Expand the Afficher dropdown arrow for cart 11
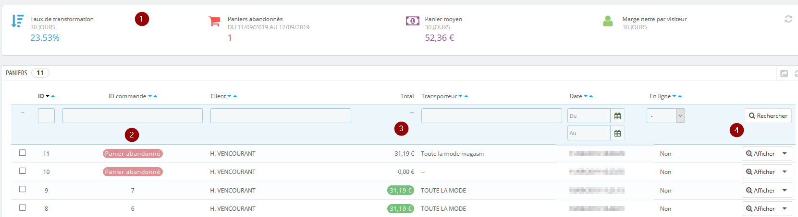This screenshot has height=217, width=798. coord(785,154)
